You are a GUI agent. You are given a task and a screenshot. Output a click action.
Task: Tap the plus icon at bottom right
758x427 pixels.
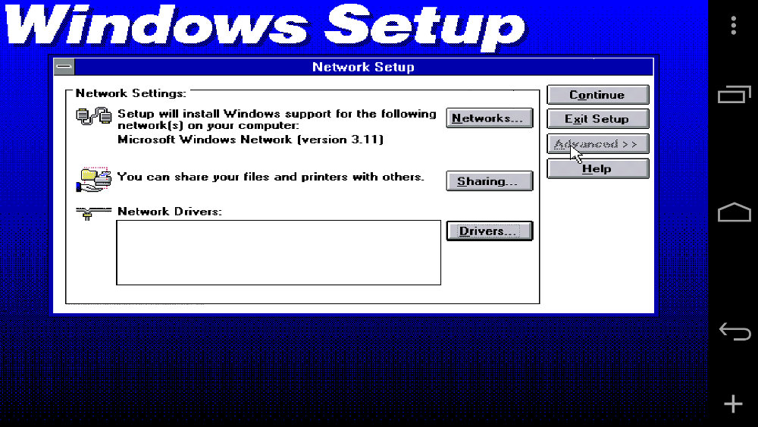[x=733, y=404]
